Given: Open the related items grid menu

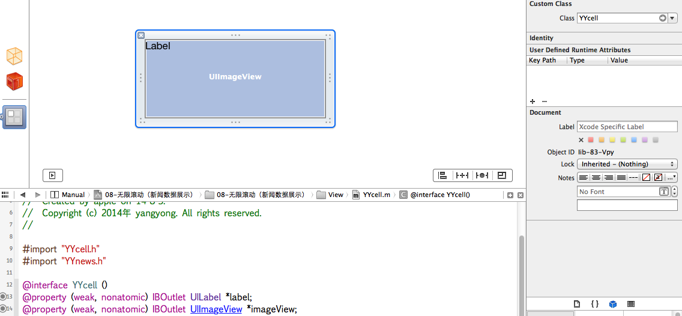Looking at the screenshot, I should click(5, 195).
